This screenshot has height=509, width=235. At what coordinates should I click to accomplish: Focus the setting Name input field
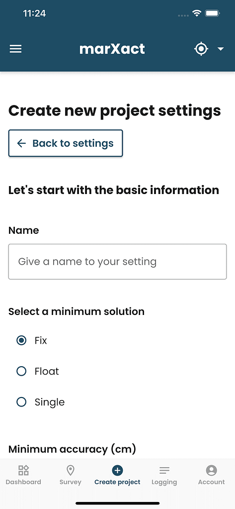(117, 262)
